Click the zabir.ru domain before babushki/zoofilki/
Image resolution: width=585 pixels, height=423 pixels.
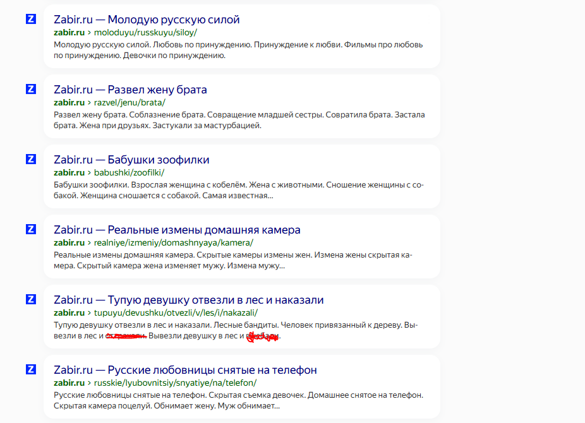69,172
